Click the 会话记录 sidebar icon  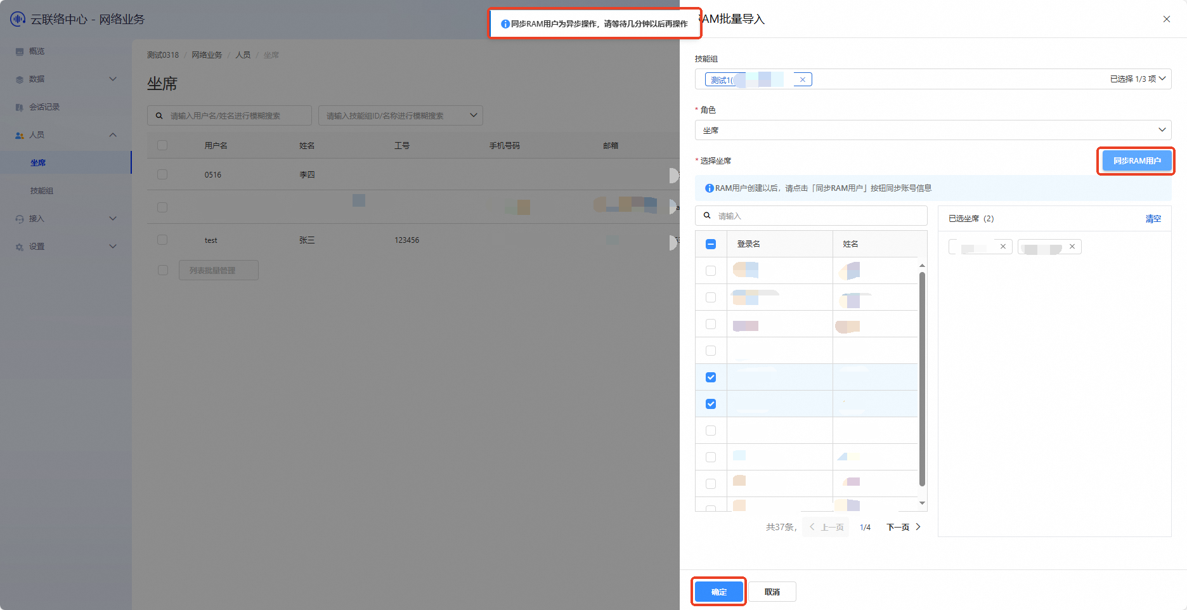(20, 108)
